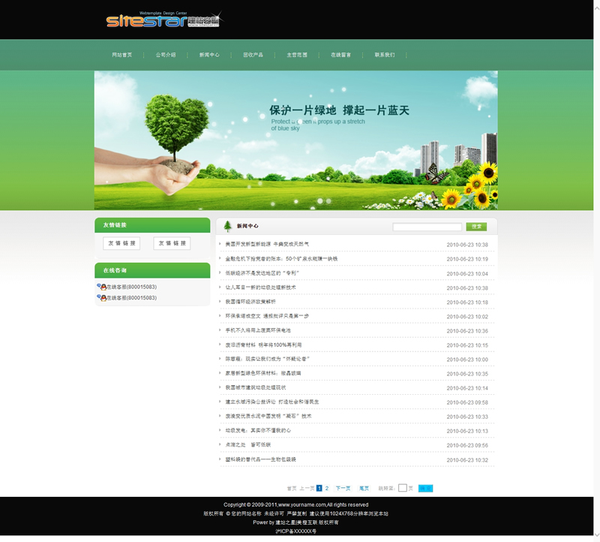
Task: Go to 新闻中心 in the navigation bar
Action: click(x=209, y=55)
